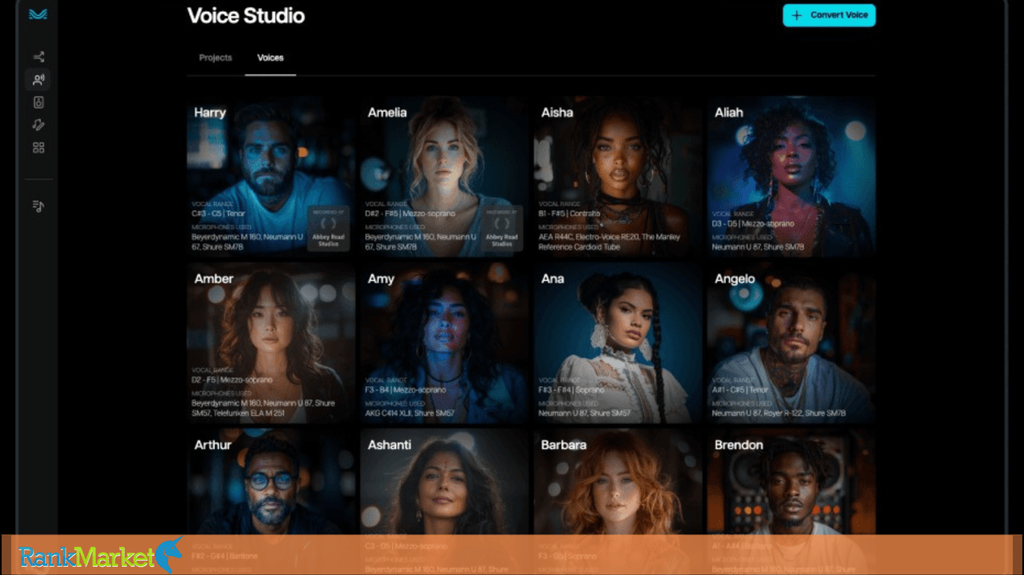Click the music note with pencil icon
1024x575 pixels.
[x=38, y=125]
